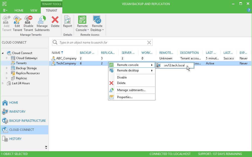
Task: Open Manage Subtenants from the ribbon
Action: pyautogui.click(x=42, y=23)
